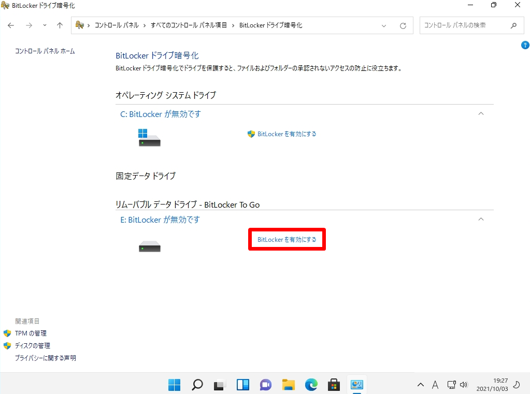
Task: Open File Explorer from the taskbar
Action: tap(289, 385)
